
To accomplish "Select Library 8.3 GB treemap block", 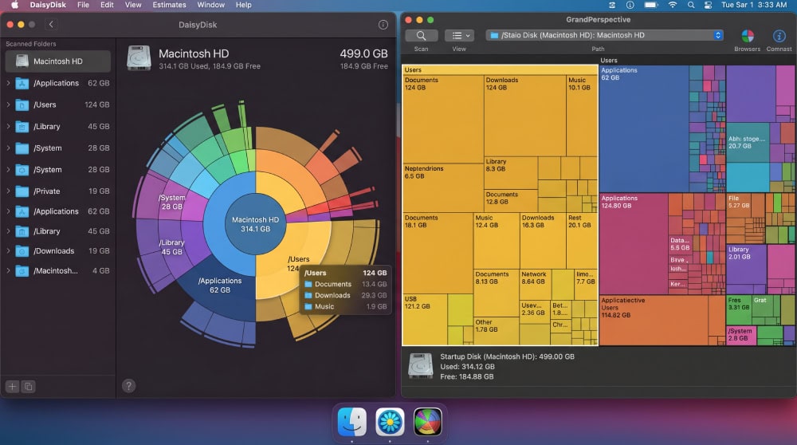I will pyautogui.click(x=511, y=173).
